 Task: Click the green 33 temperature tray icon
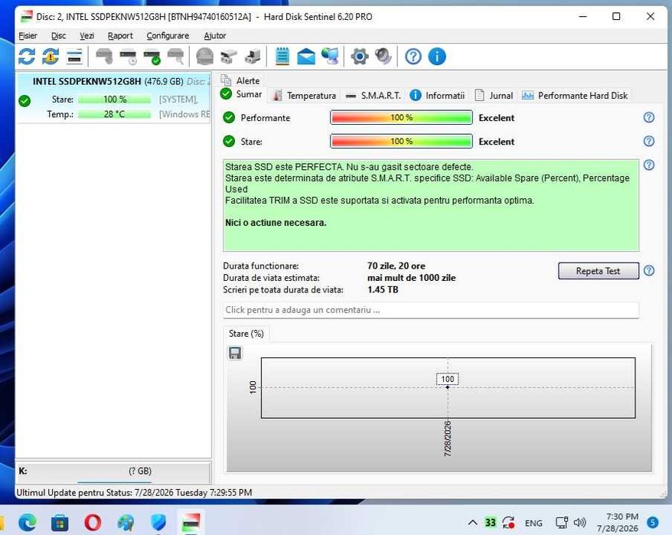point(491,522)
